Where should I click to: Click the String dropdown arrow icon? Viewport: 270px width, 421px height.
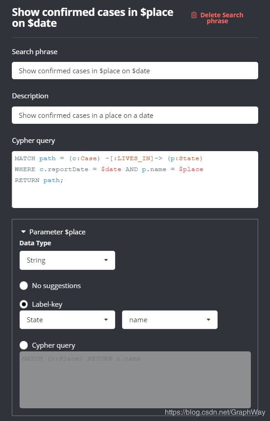point(106,260)
